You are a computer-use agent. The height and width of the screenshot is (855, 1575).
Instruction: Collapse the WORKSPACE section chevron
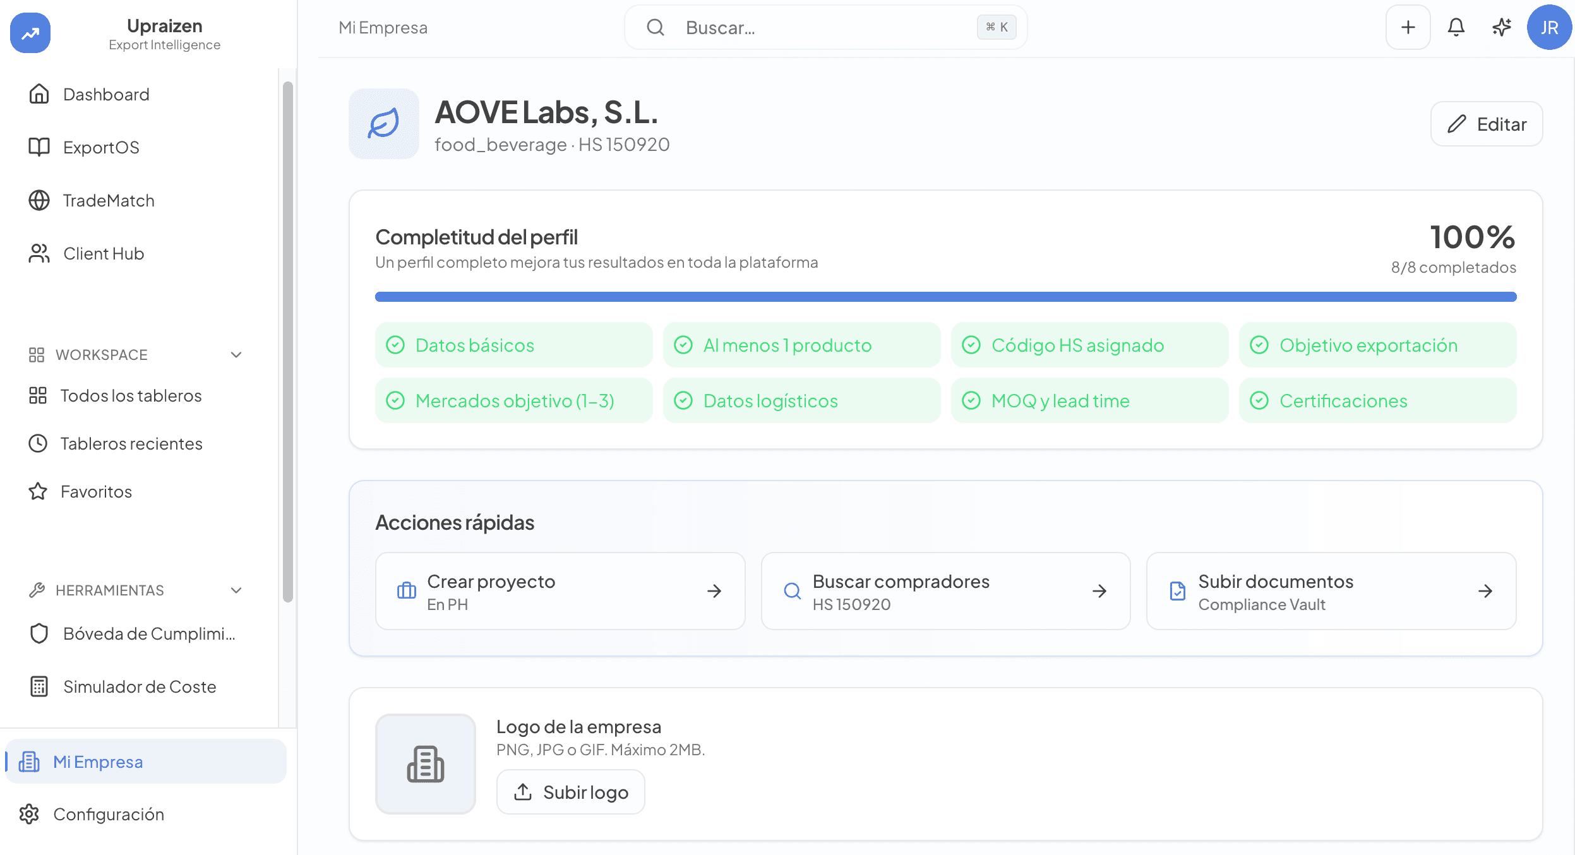pos(236,355)
